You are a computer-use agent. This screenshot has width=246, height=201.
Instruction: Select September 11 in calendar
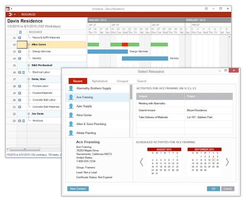coord(213,160)
